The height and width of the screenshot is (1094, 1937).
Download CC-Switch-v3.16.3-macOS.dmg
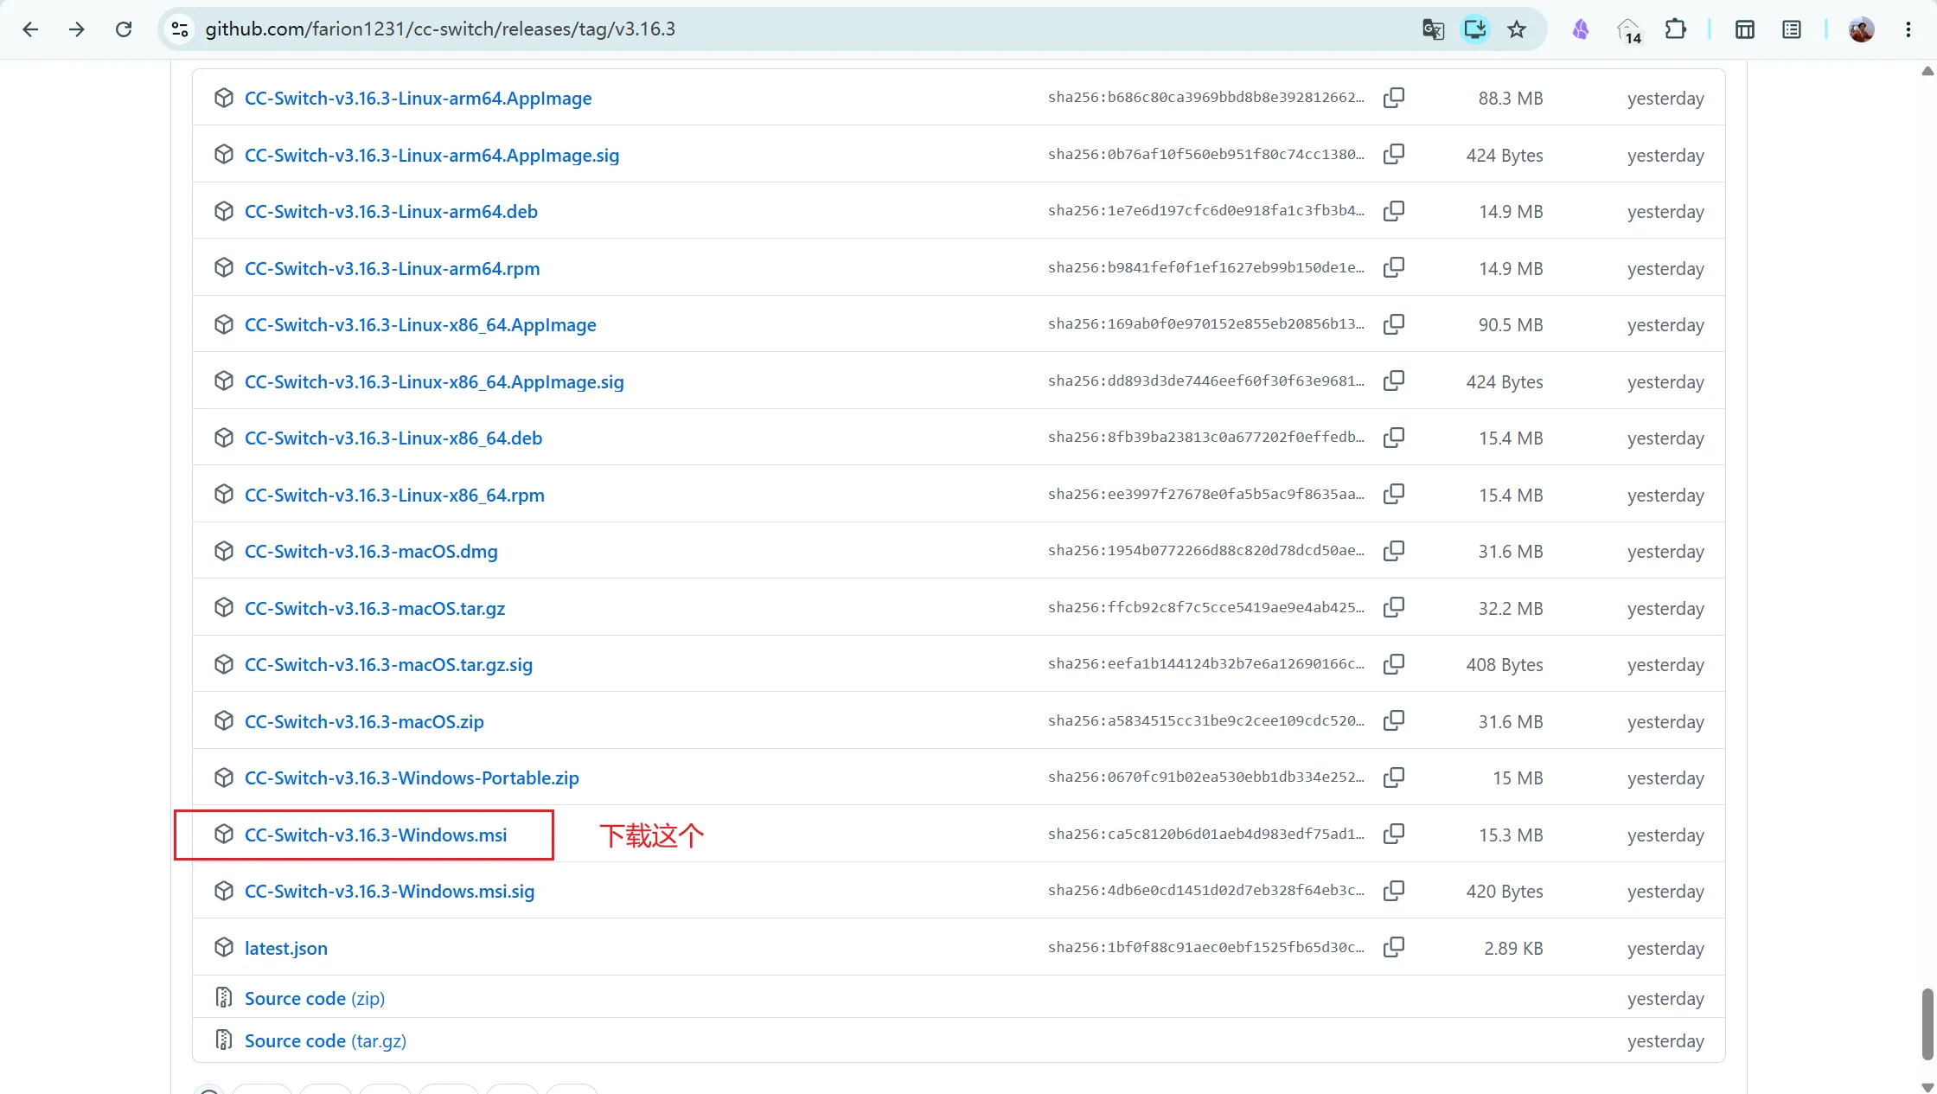[x=371, y=552]
